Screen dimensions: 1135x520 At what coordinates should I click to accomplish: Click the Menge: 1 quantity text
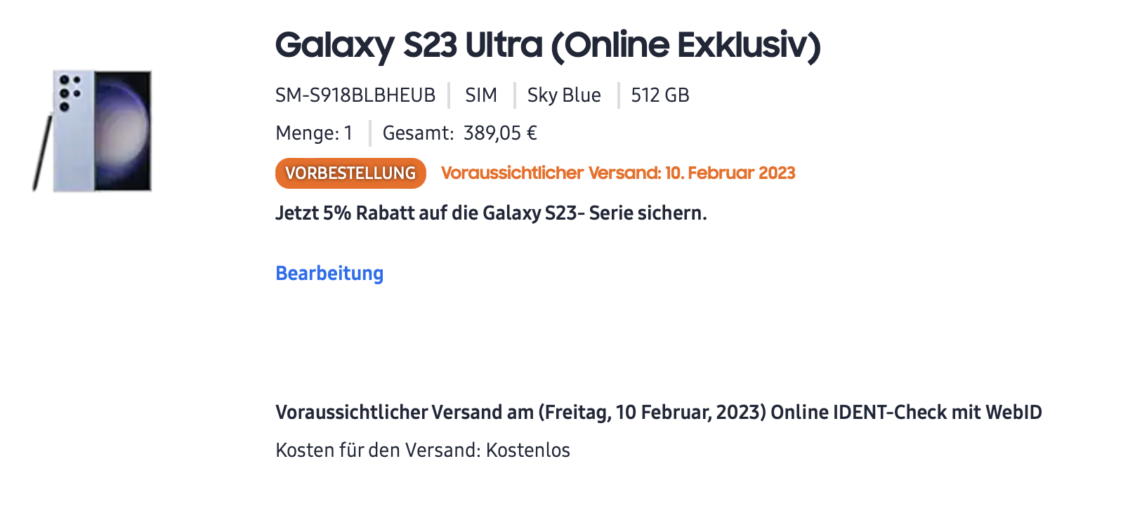[314, 133]
